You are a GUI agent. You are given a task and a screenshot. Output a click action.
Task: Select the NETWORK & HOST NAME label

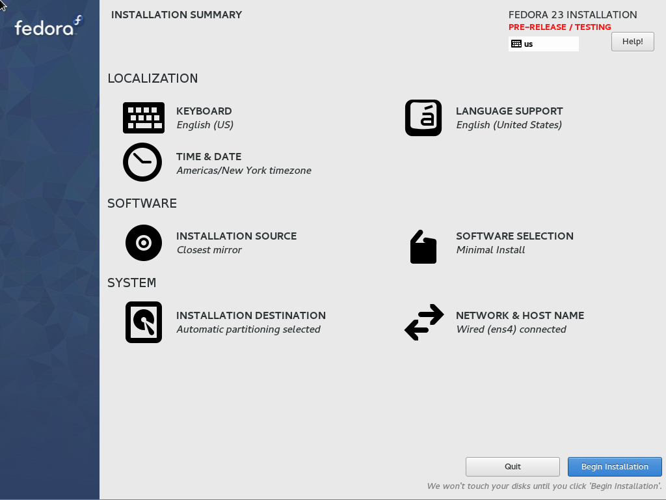pyautogui.click(x=520, y=316)
